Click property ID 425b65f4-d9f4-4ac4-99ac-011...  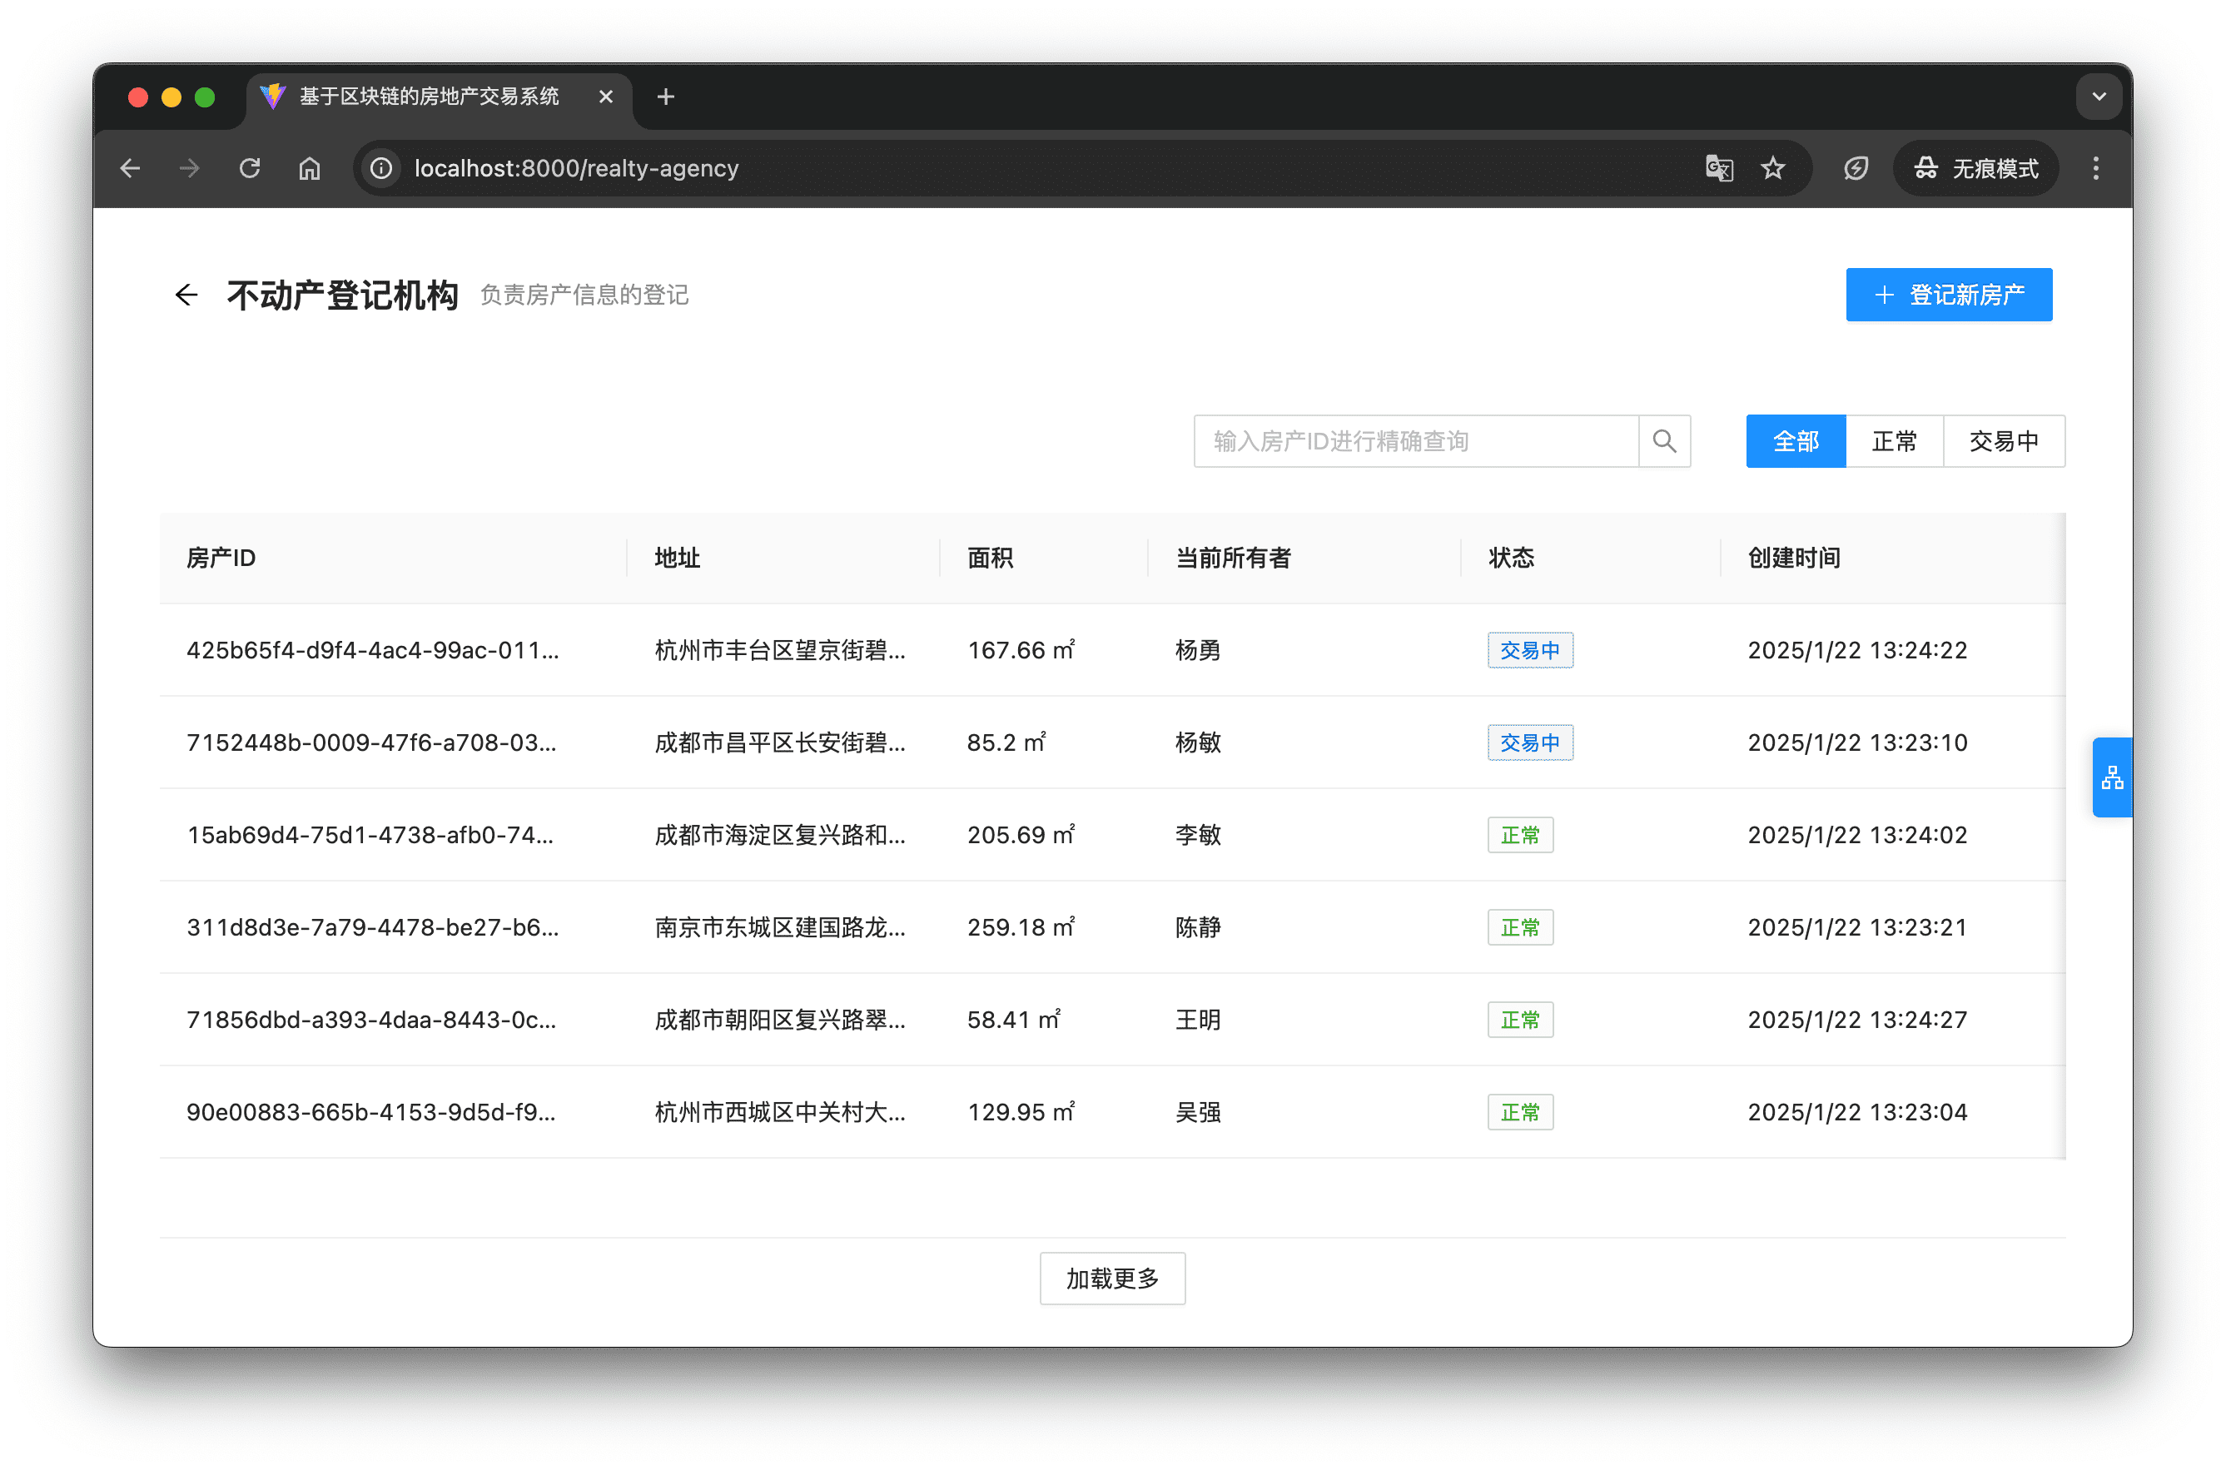click(373, 651)
